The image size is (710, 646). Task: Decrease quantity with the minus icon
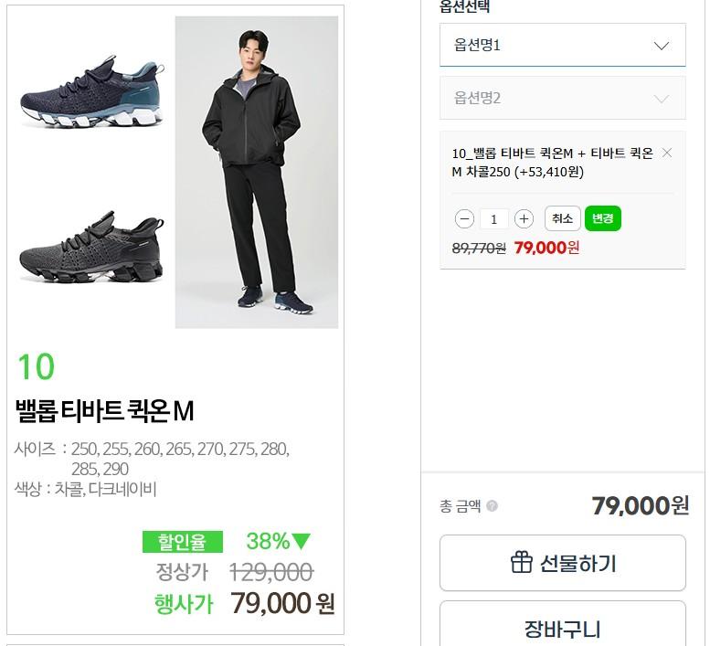click(x=465, y=219)
